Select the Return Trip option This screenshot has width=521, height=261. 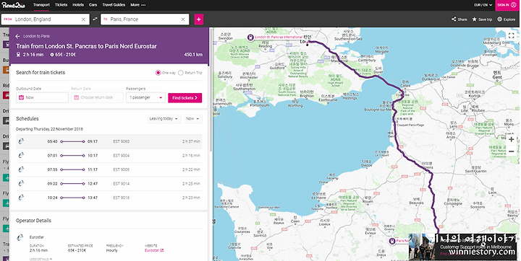[180, 73]
